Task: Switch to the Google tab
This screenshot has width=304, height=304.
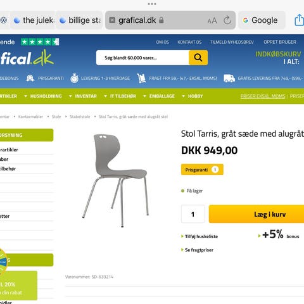Action: (x=262, y=20)
